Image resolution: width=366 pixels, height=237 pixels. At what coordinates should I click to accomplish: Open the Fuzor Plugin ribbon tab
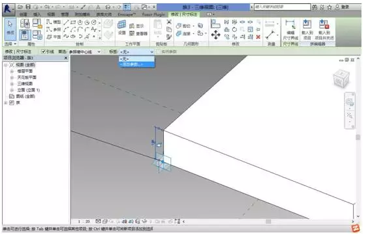coord(153,14)
